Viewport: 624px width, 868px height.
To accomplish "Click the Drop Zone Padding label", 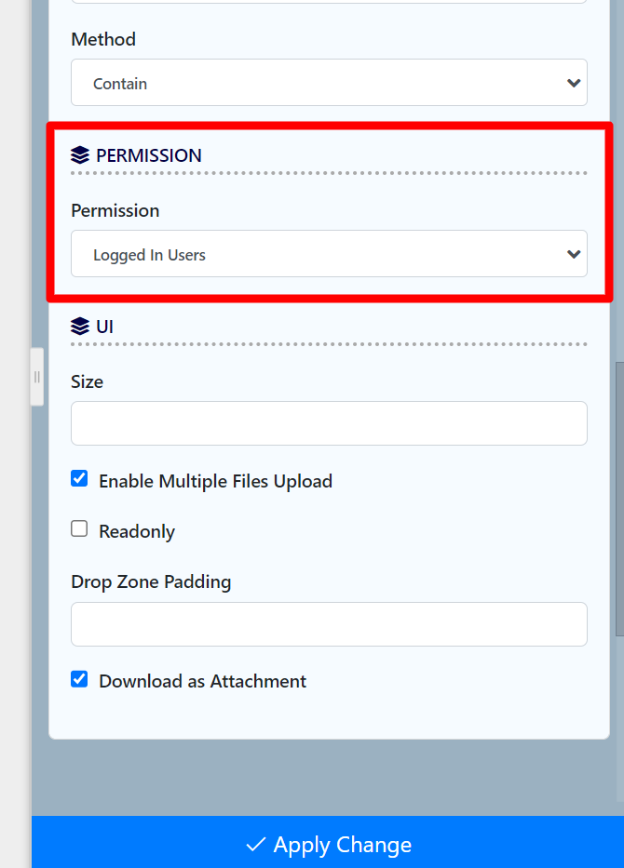I will tap(151, 581).
